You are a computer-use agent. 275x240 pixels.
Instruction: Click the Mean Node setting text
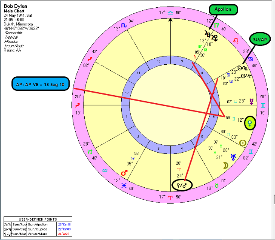pyautogui.click(x=14, y=46)
